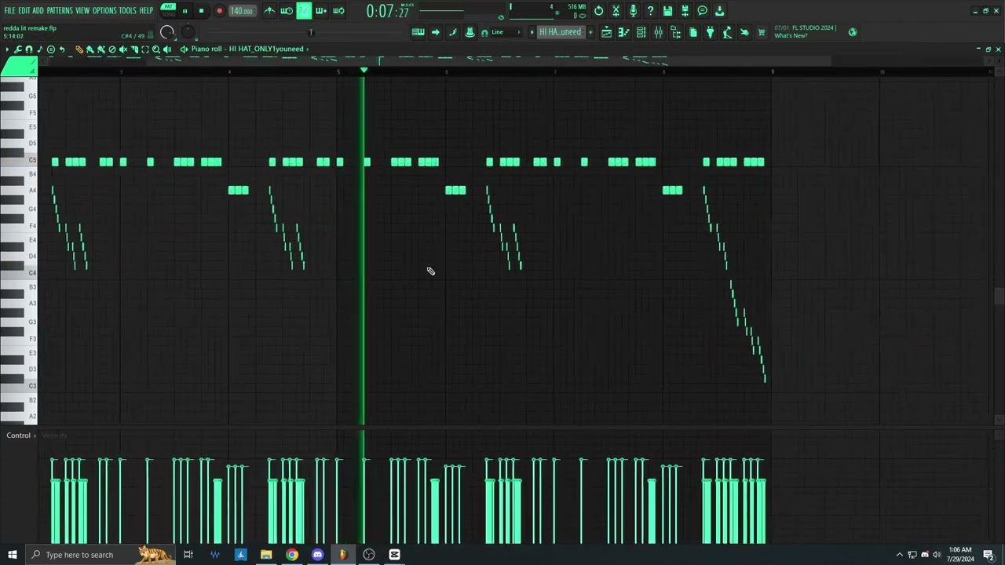This screenshot has width=1005, height=565.
Task: Click the red record button
Action: [219, 11]
